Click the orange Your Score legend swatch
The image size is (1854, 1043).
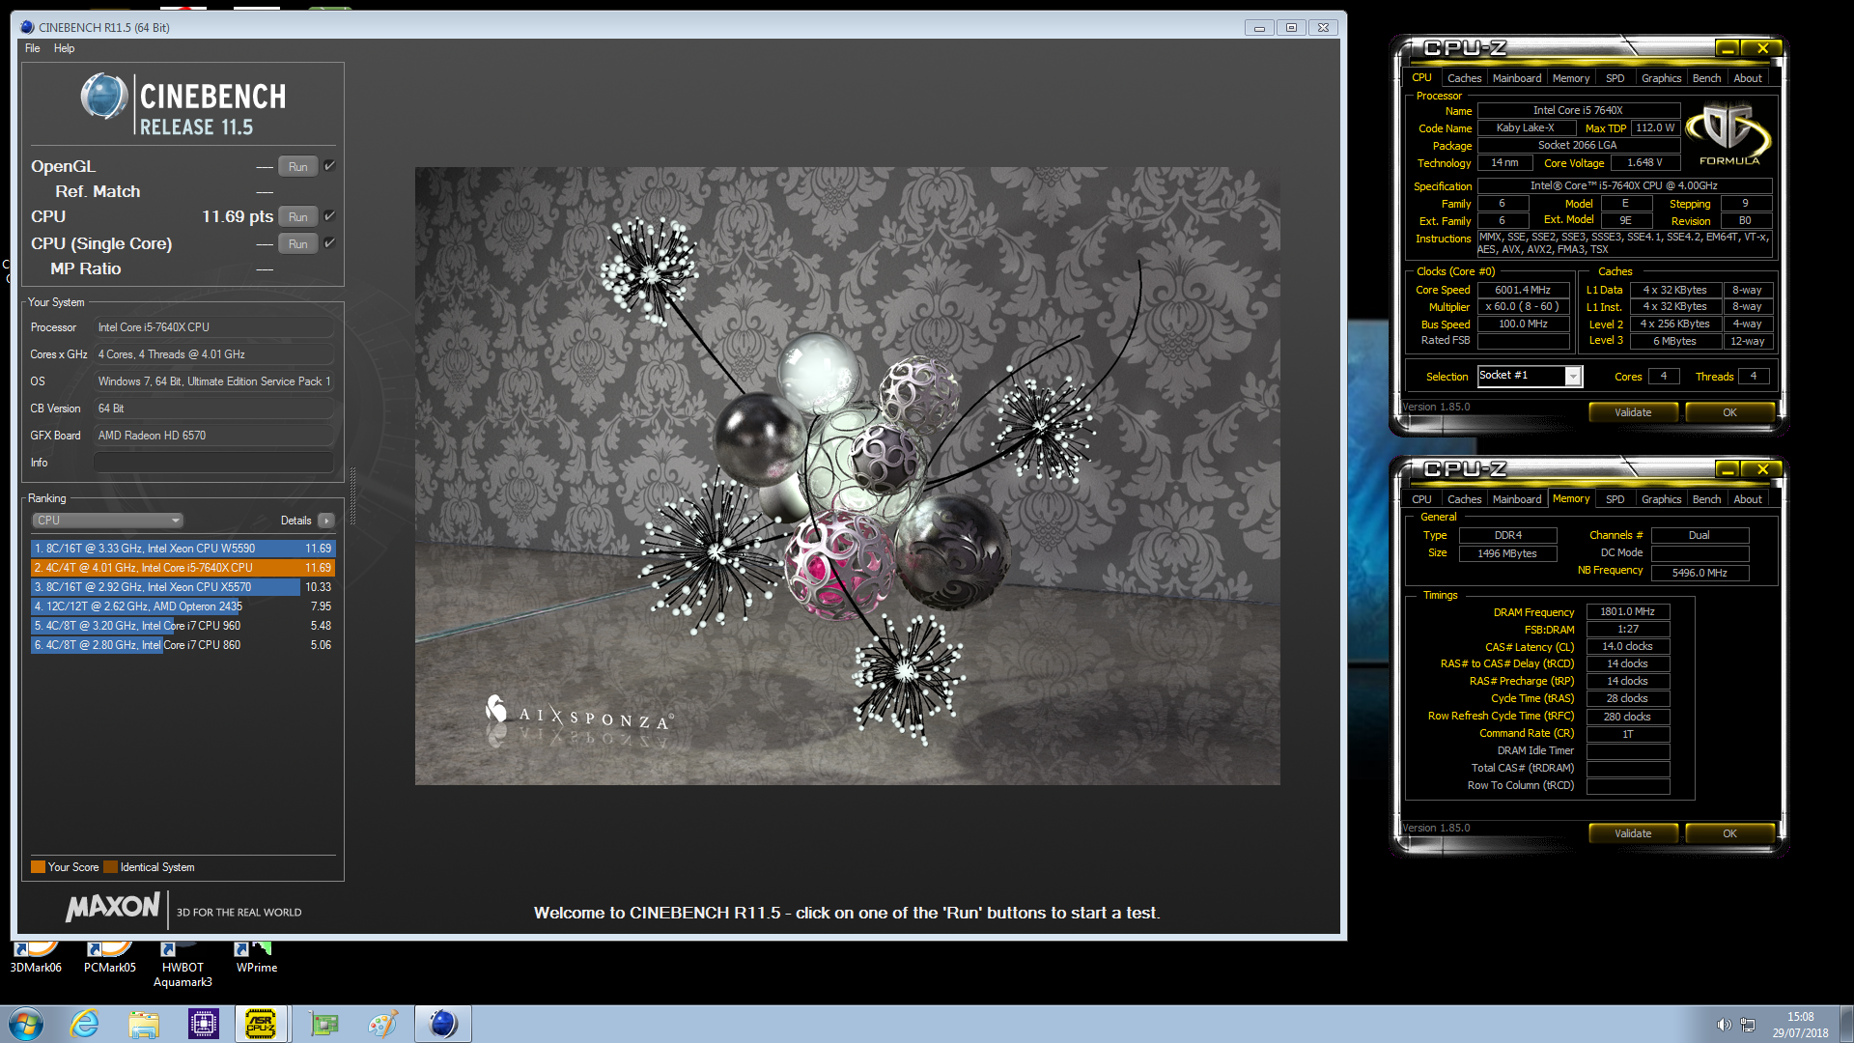click(x=38, y=867)
